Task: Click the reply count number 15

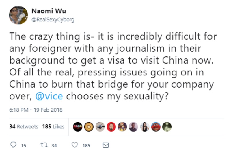Action: click(x=24, y=146)
